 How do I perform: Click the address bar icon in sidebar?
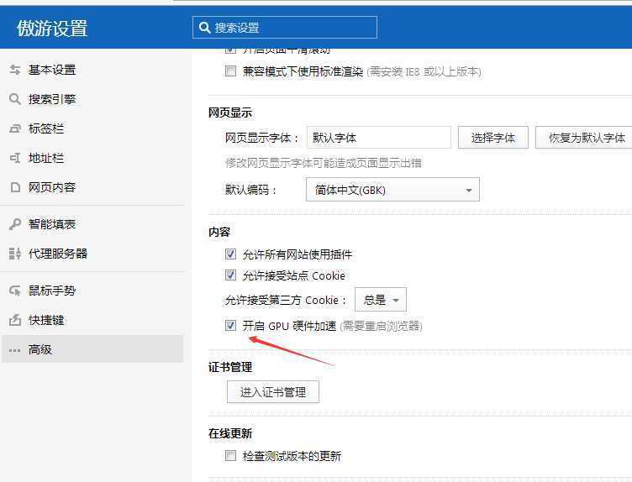tap(15, 158)
